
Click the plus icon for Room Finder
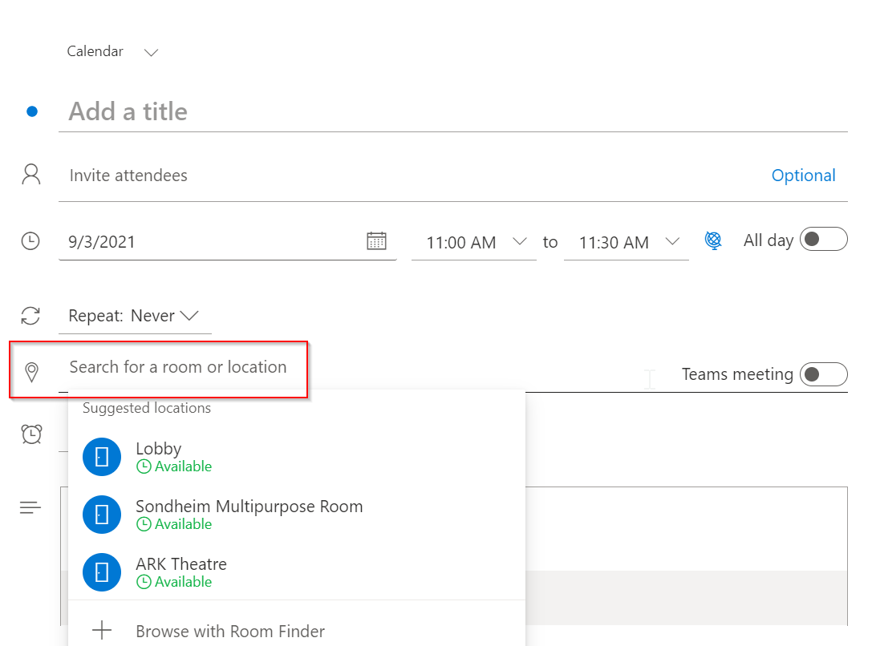point(102,630)
